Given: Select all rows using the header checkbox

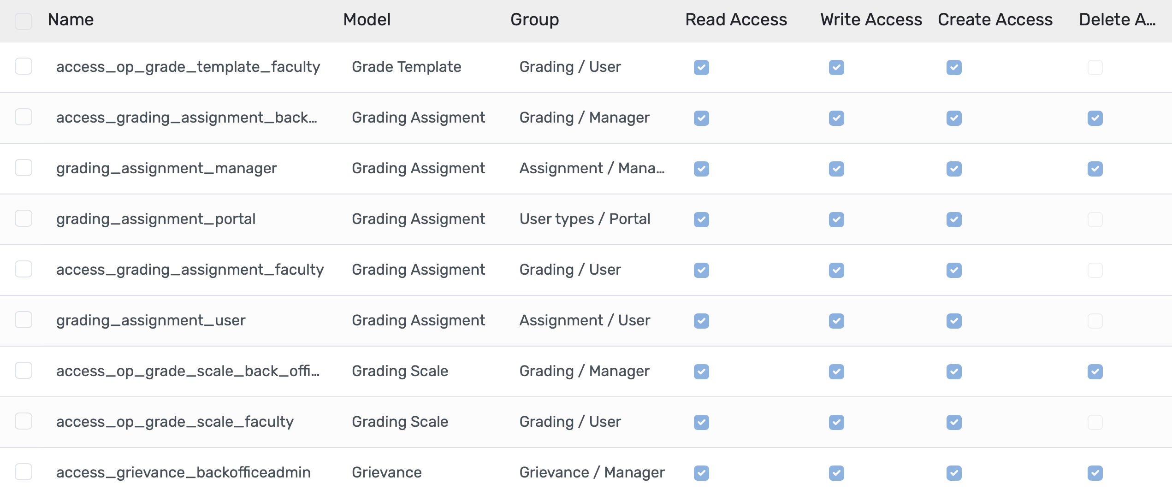Looking at the screenshot, I should (24, 21).
